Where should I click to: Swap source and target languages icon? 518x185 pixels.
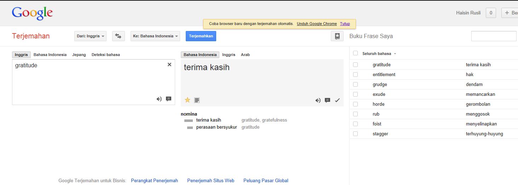pyautogui.click(x=119, y=36)
